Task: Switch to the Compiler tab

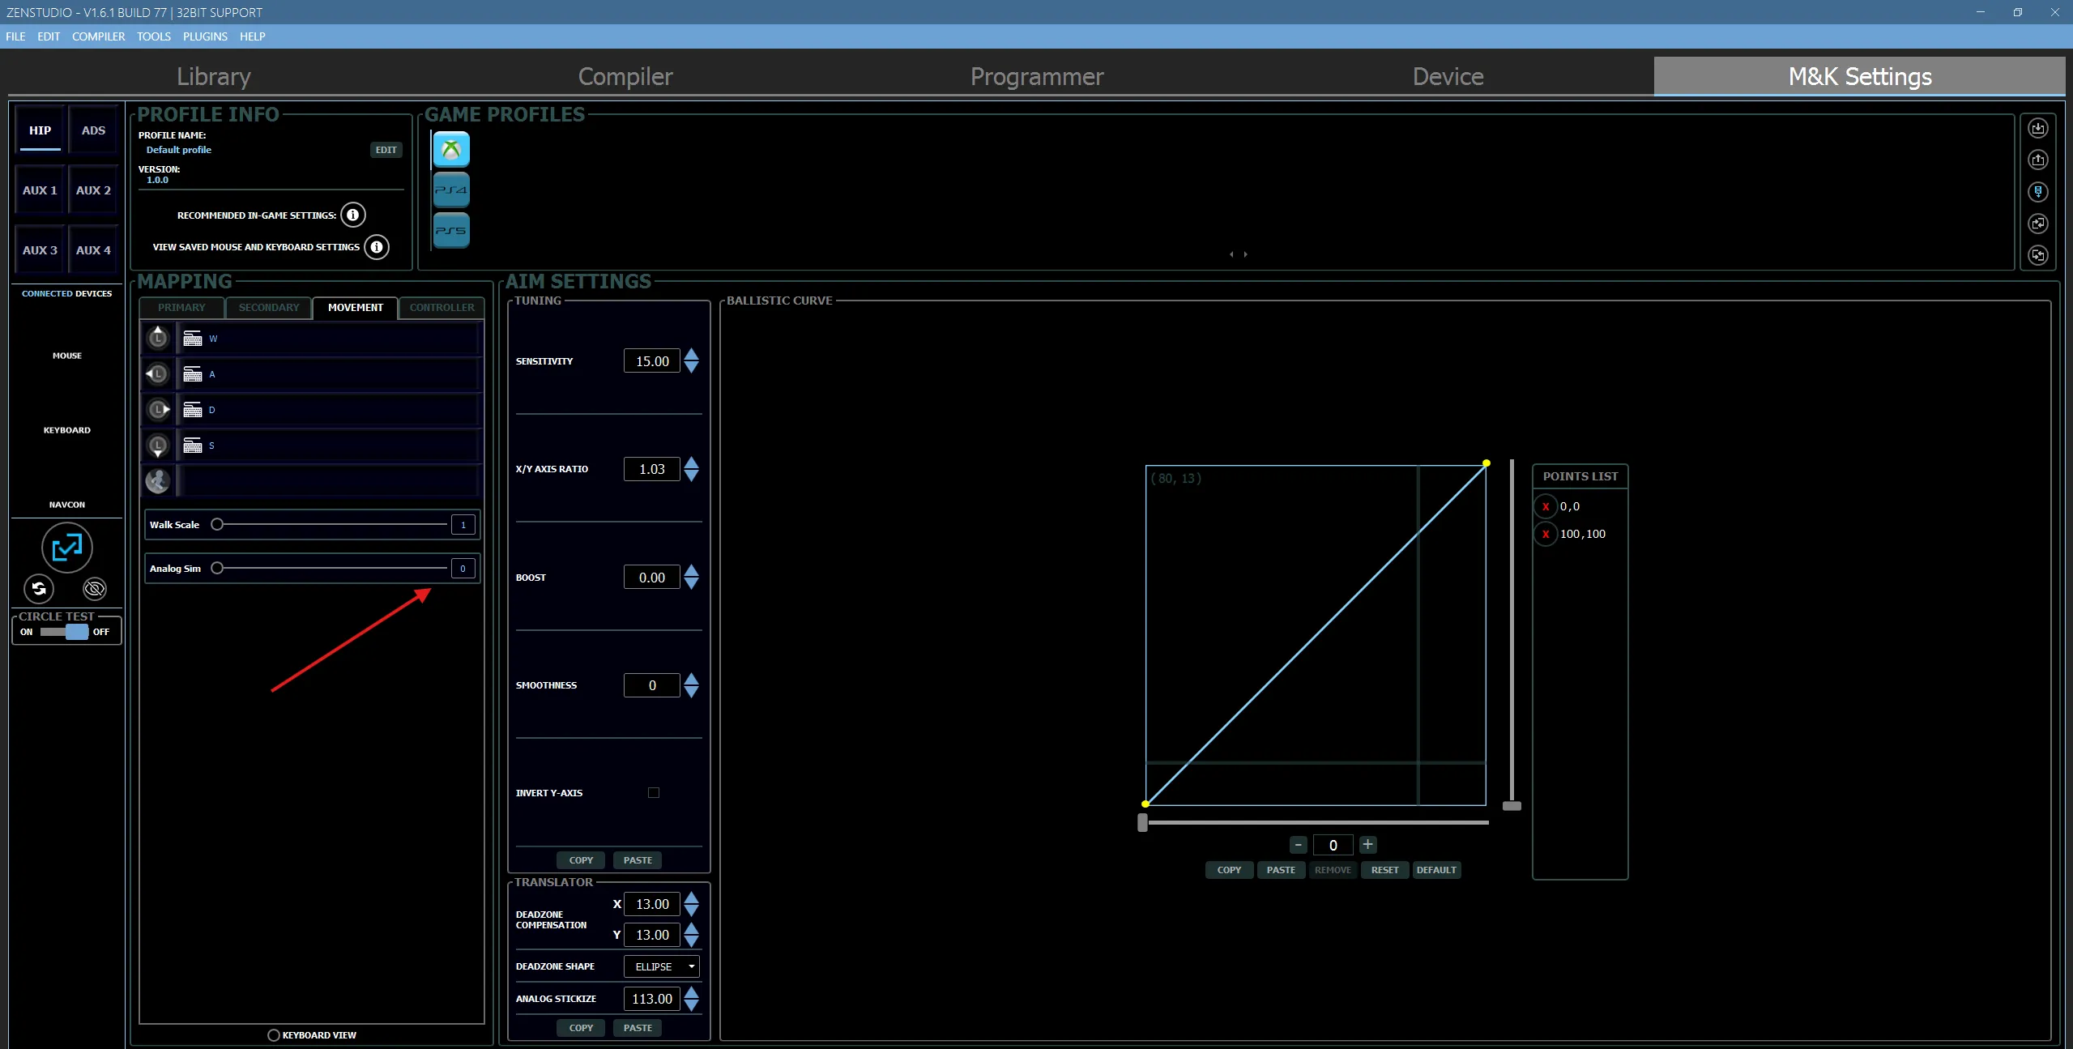Action: (625, 76)
